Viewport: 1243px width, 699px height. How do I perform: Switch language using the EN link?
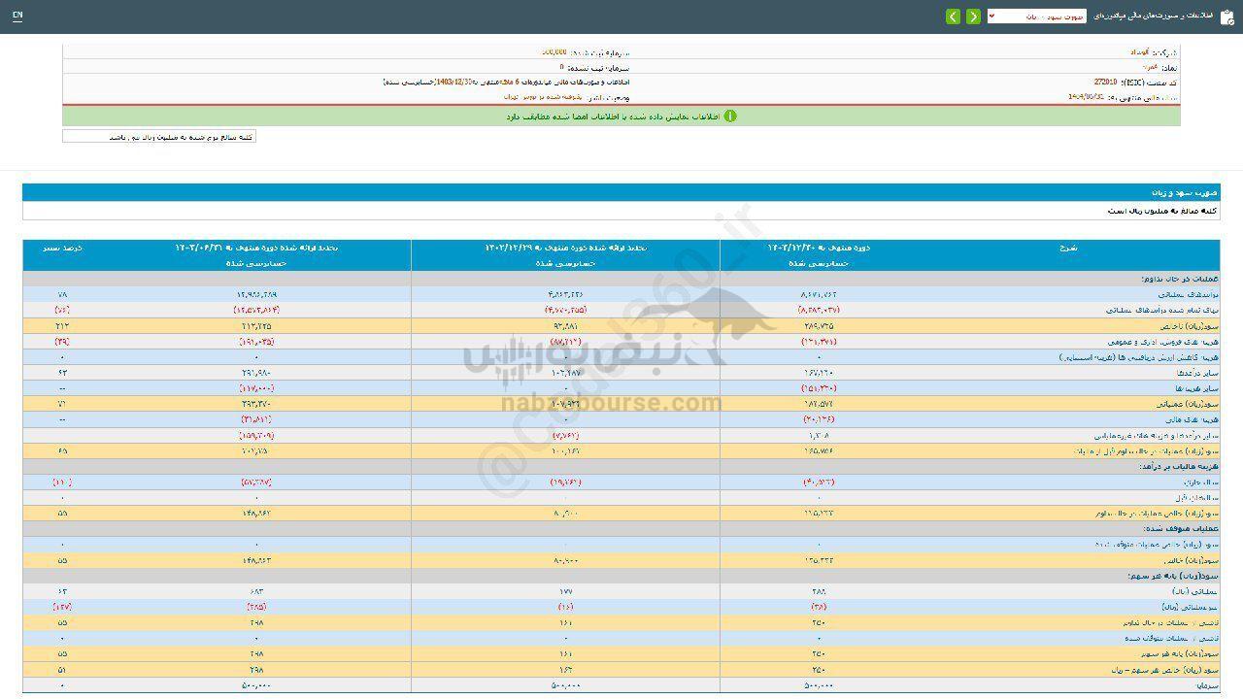coord(17,17)
